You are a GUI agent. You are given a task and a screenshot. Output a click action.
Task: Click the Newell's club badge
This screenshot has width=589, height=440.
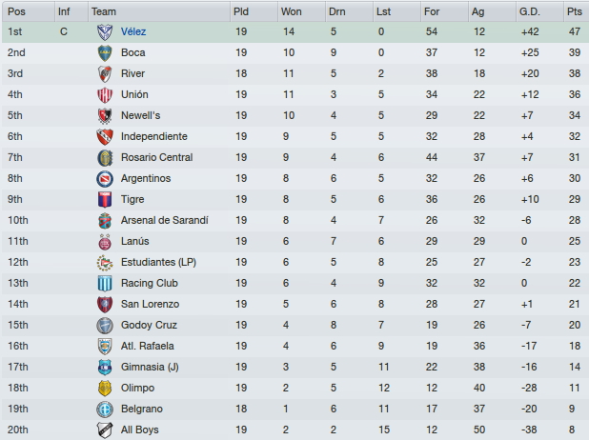tap(105, 116)
